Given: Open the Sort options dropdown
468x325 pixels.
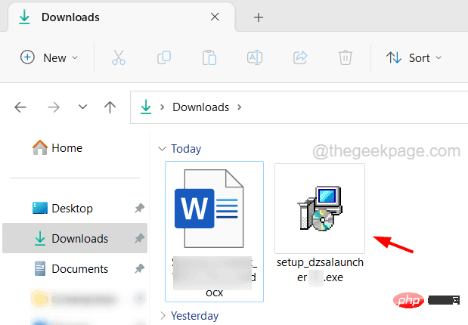Looking at the screenshot, I should pos(414,57).
